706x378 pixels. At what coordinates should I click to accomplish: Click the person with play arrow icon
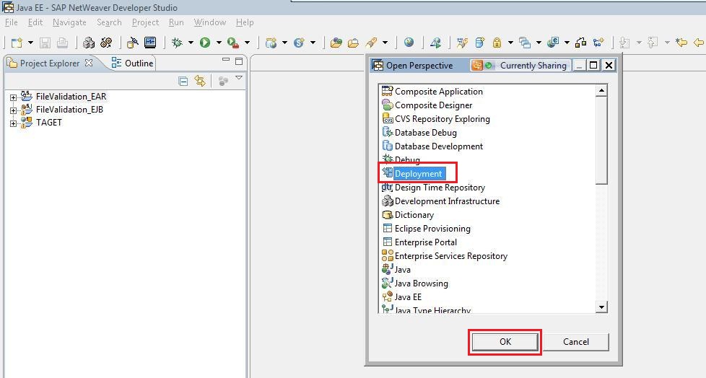(435, 43)
